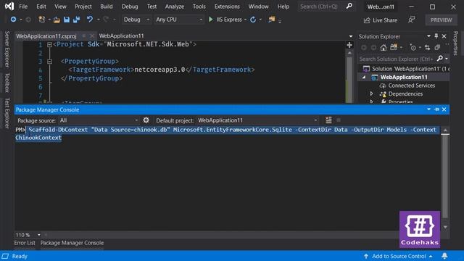
Task: Click the Package Manager settings gear icon
Action: 146,120
